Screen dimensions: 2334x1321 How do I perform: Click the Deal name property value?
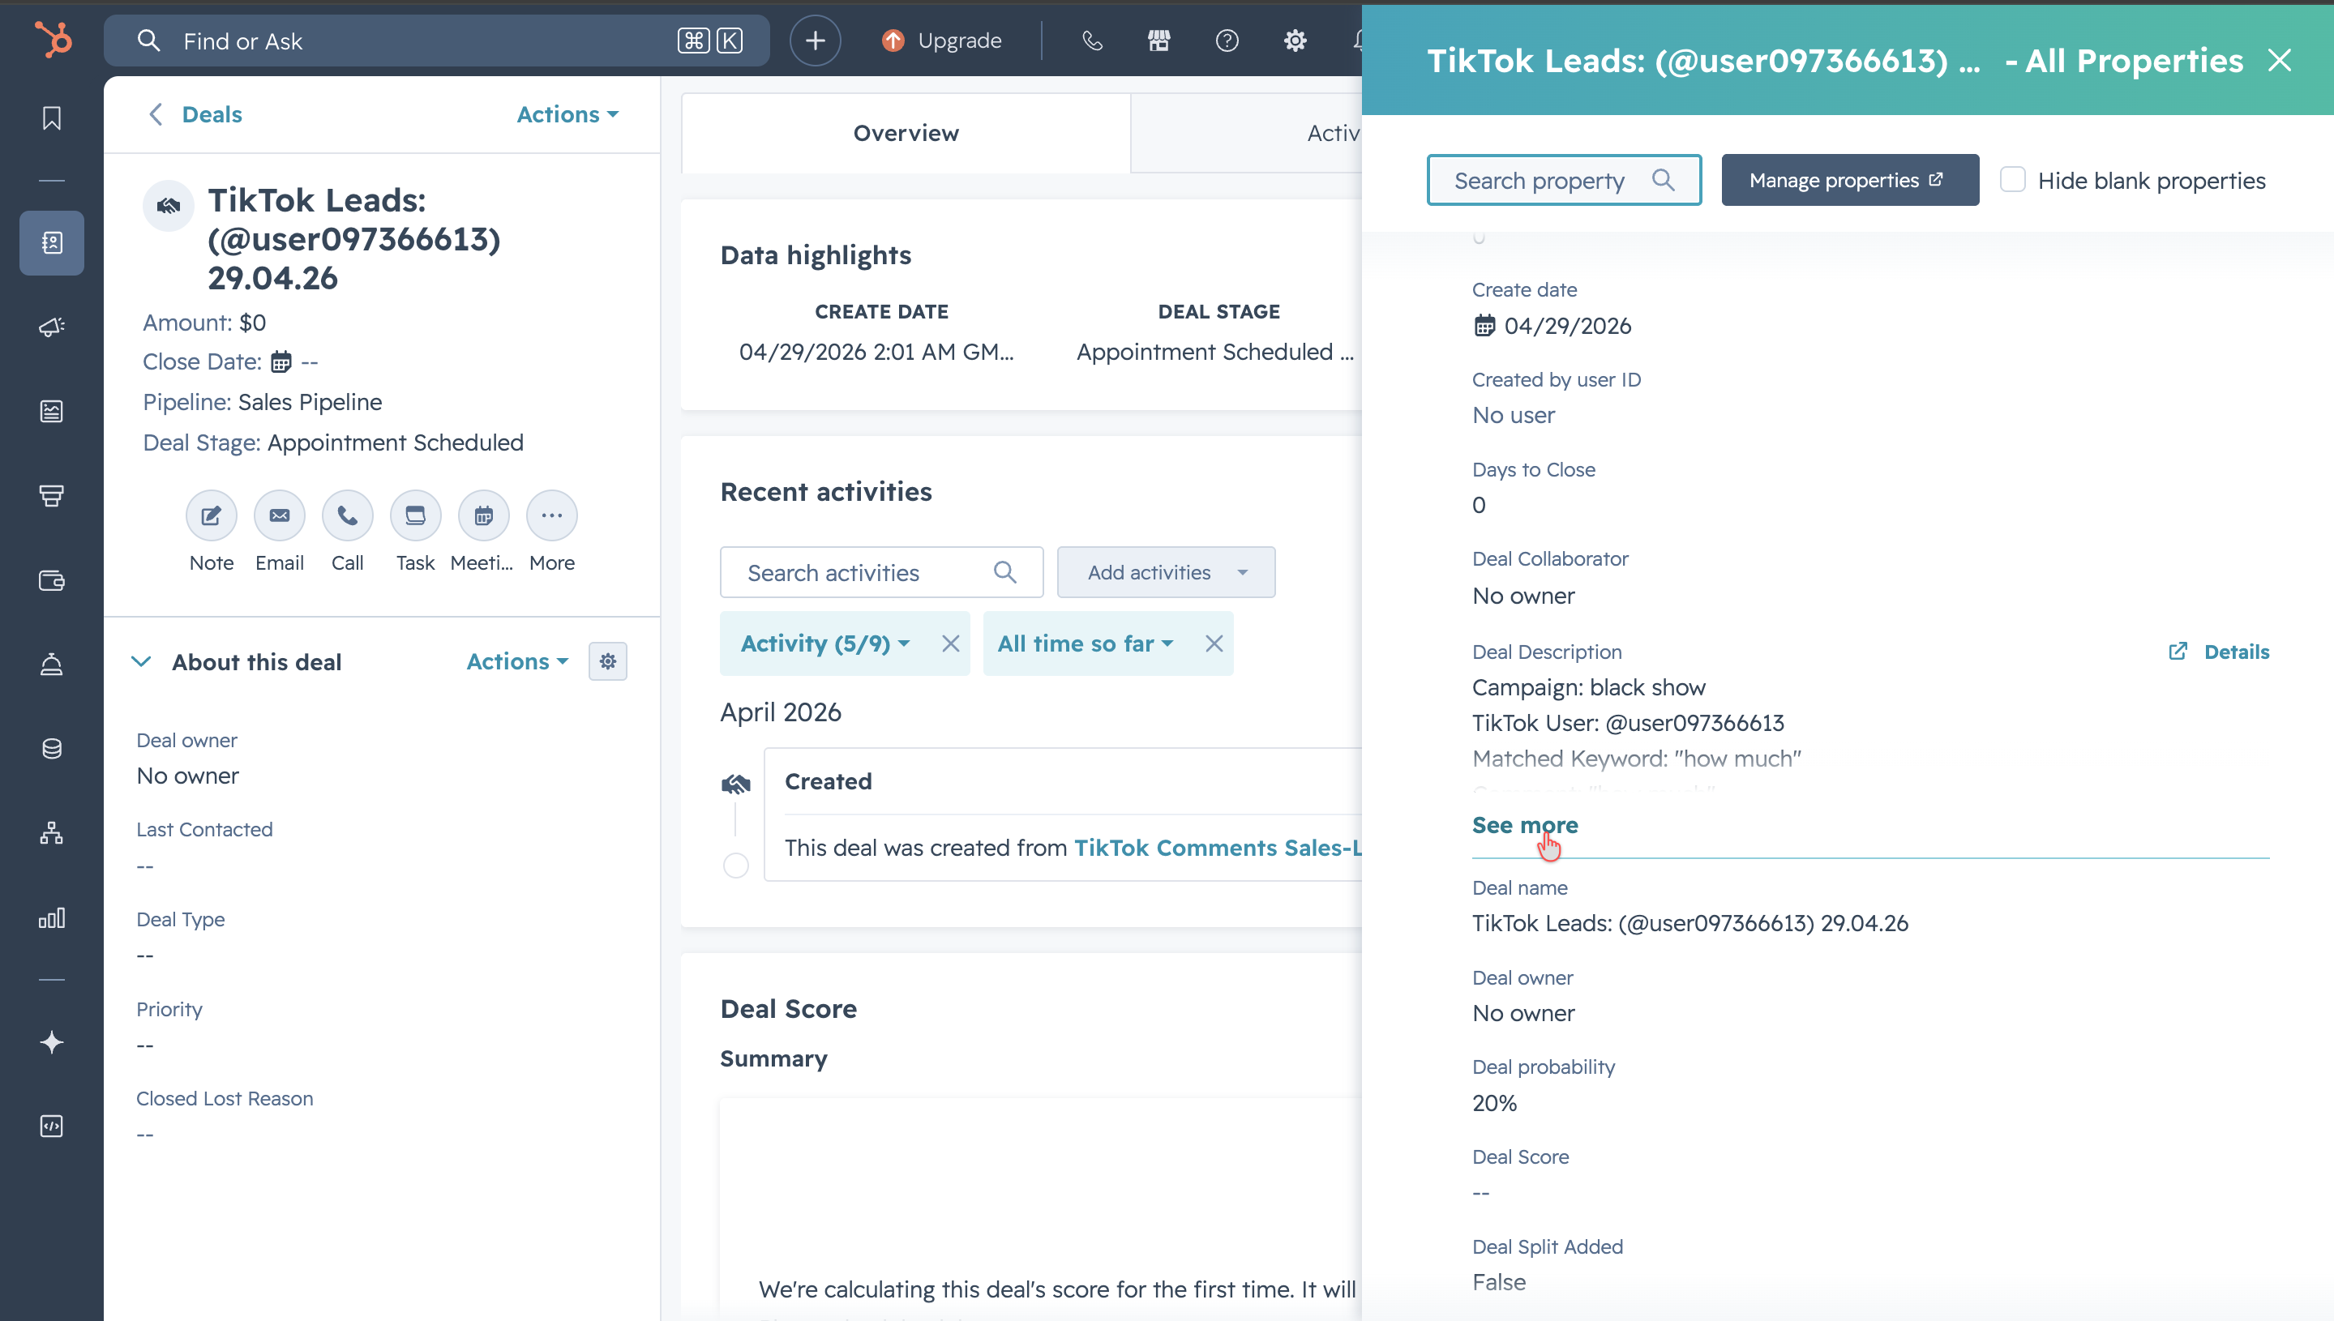tap(1689, 923)
